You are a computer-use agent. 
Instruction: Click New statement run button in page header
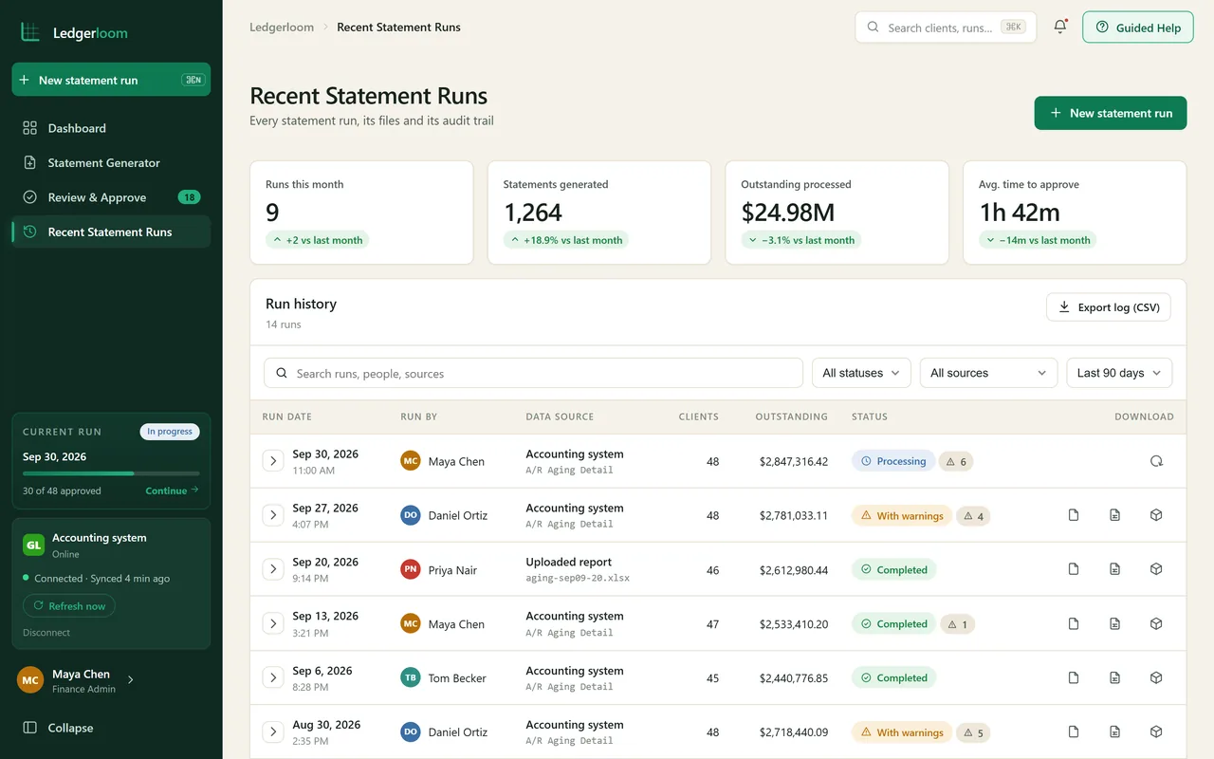(x=1111, y=113)
